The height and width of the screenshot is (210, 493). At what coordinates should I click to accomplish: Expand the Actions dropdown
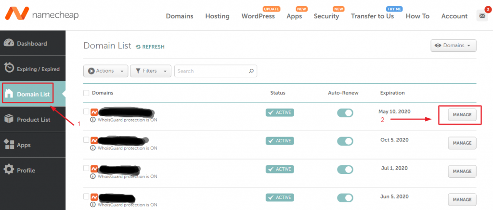(105, 71)
